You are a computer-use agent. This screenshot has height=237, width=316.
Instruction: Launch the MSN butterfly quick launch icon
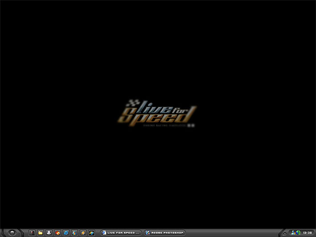pos(74,233)
